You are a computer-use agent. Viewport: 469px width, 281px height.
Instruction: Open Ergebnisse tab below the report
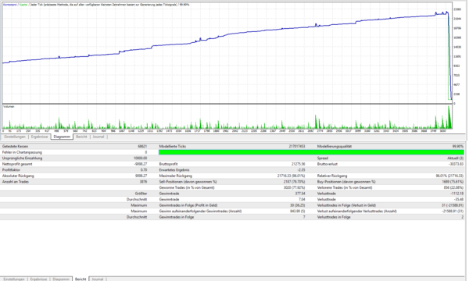coord(38,279)
